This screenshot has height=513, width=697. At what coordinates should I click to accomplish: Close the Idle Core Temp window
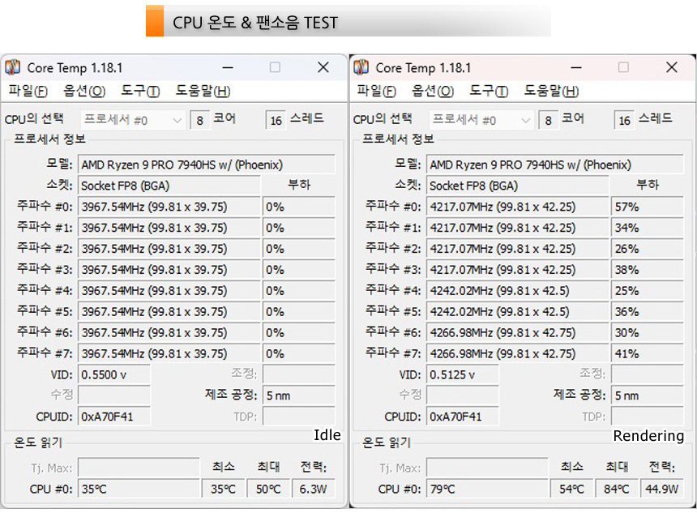(323, 67)
